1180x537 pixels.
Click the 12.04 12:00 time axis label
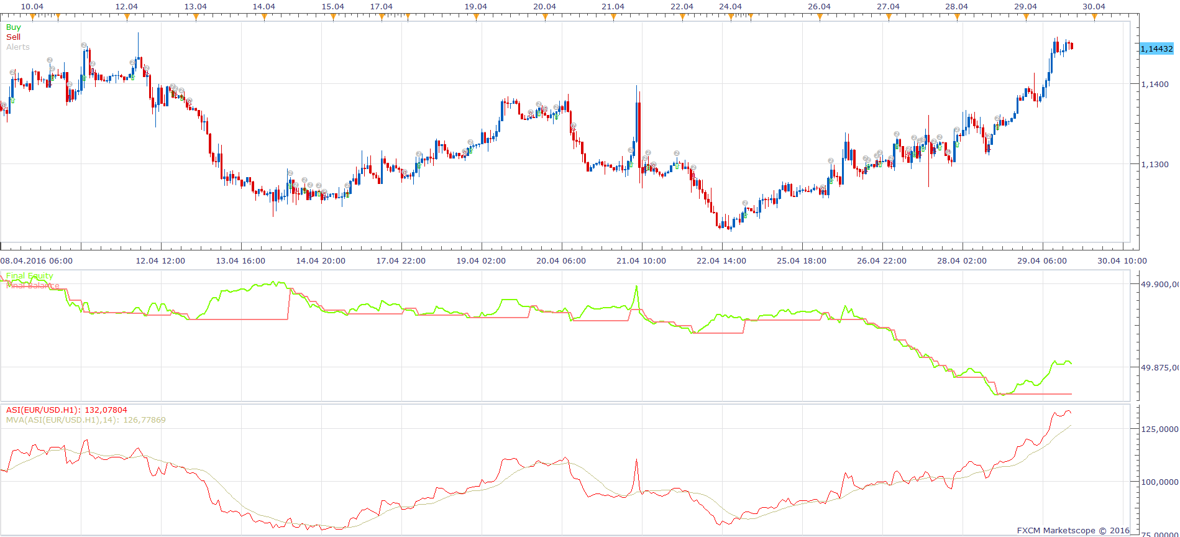[x=160, y=261]
